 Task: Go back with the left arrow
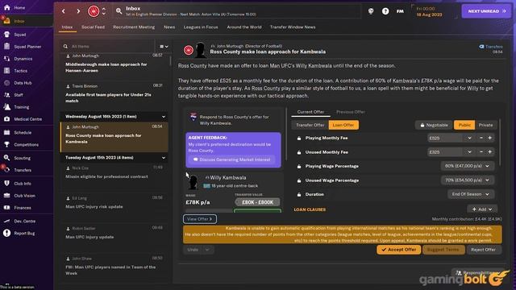click(x=64, y=11)
